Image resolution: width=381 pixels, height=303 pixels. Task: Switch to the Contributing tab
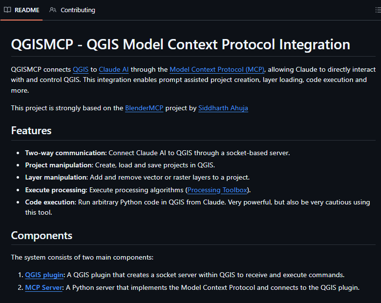[78, 10]
